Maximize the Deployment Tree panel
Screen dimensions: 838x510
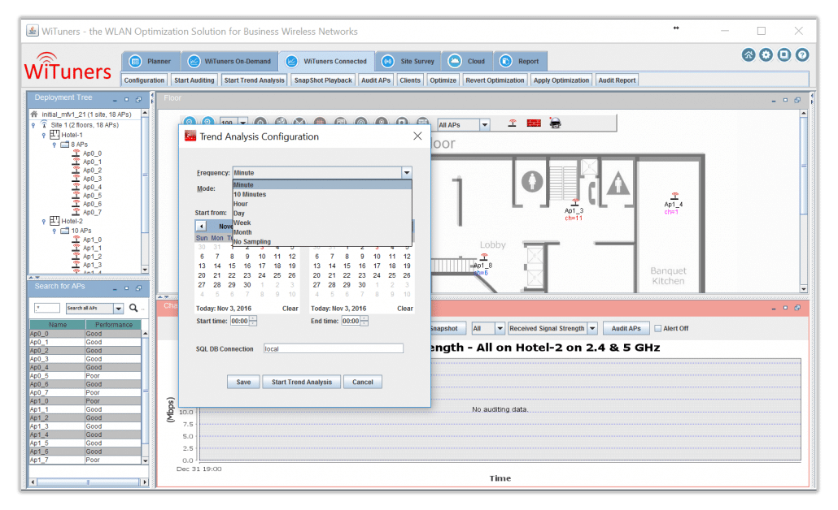pos(127,99)
